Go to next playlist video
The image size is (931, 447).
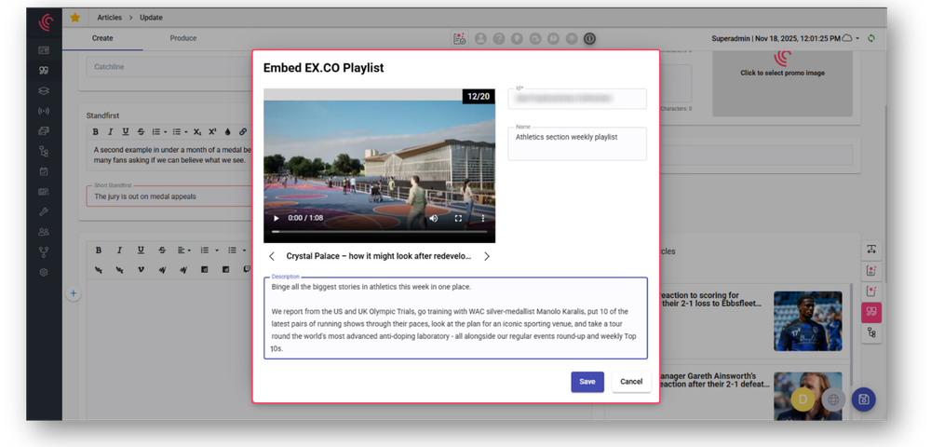[487, 256]
